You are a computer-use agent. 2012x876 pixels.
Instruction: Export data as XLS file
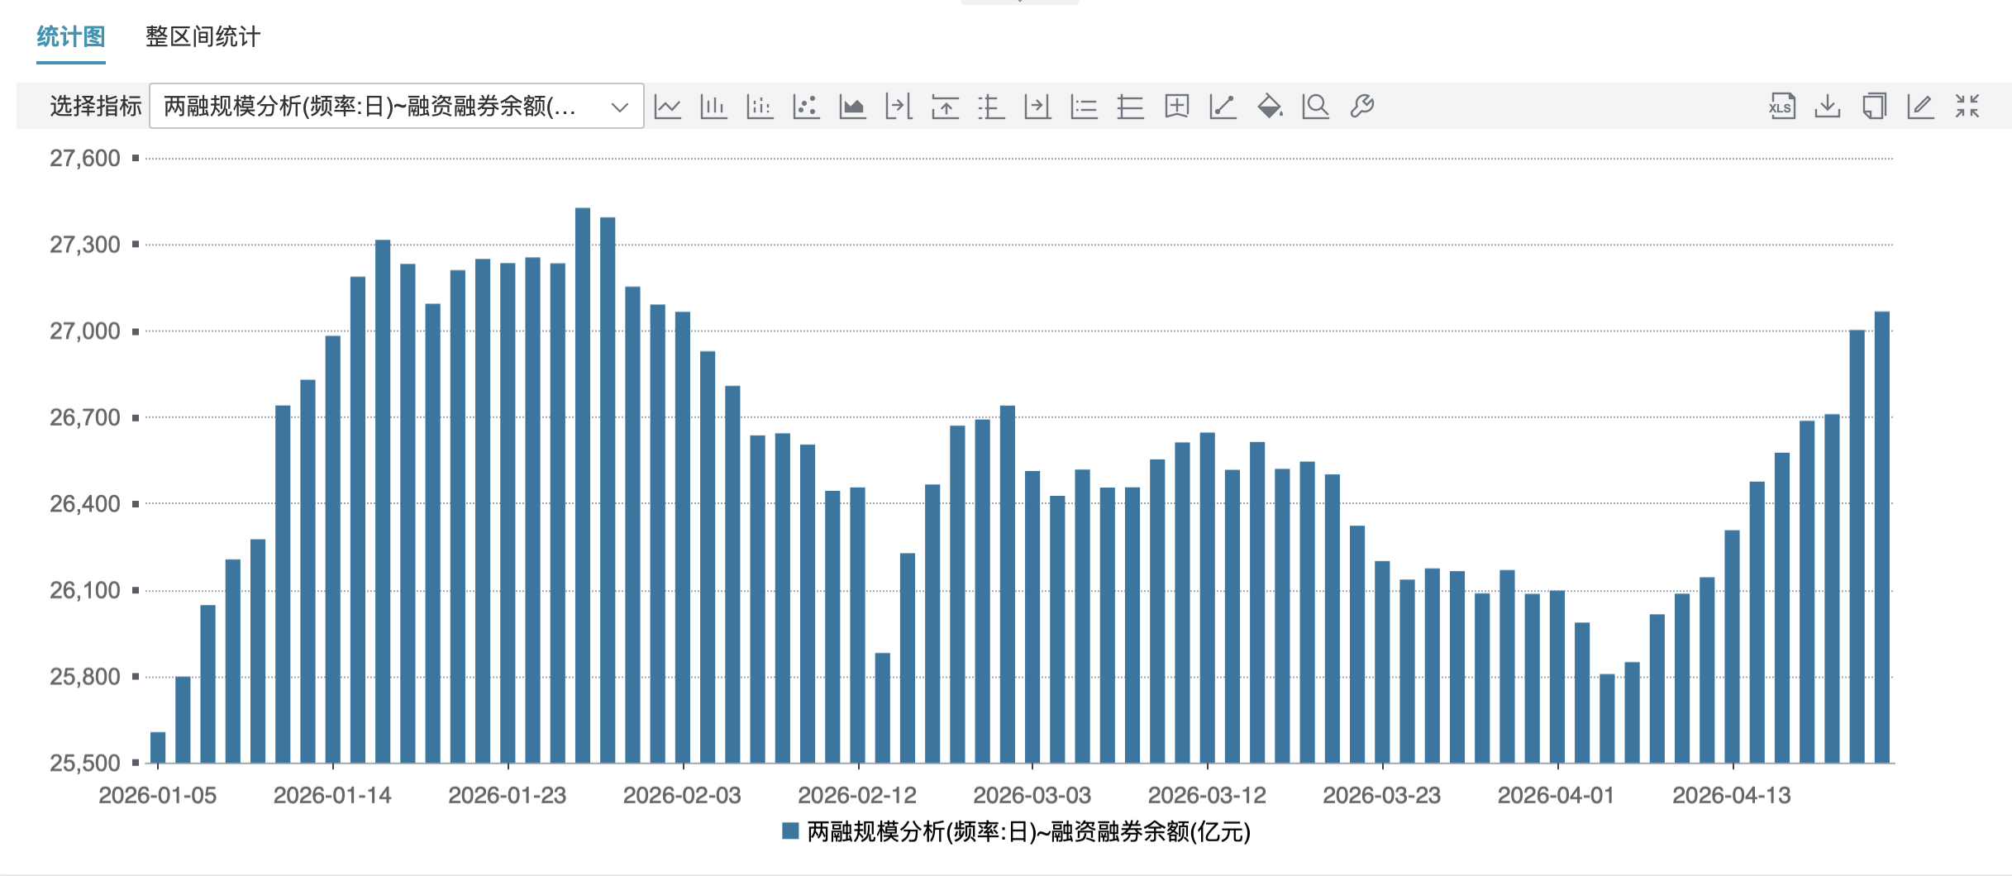(1782, 107)
